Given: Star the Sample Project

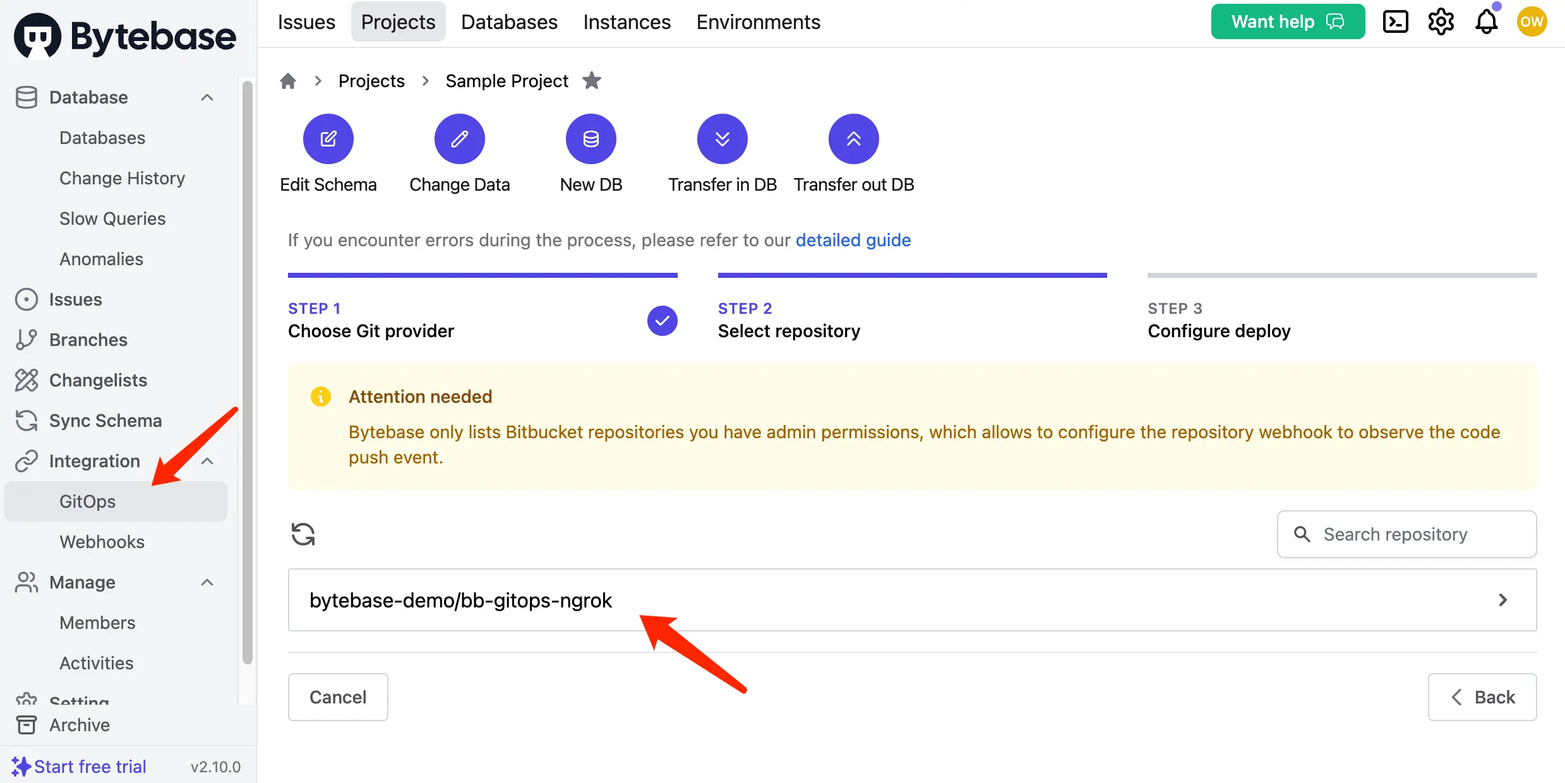Looking at the screenshot, I should click(x=592, y=80).
